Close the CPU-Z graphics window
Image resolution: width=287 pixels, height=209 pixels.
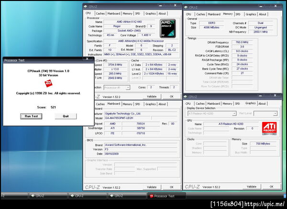[x=275, y=95]
